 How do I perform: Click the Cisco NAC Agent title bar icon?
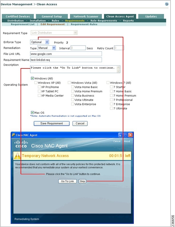[13, 135]
